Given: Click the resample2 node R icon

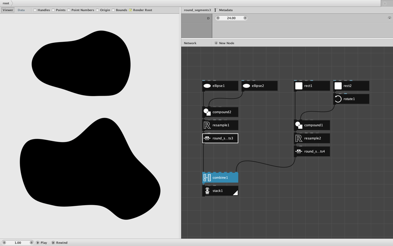Looking at the screenshot, I should tap(299, 138).
